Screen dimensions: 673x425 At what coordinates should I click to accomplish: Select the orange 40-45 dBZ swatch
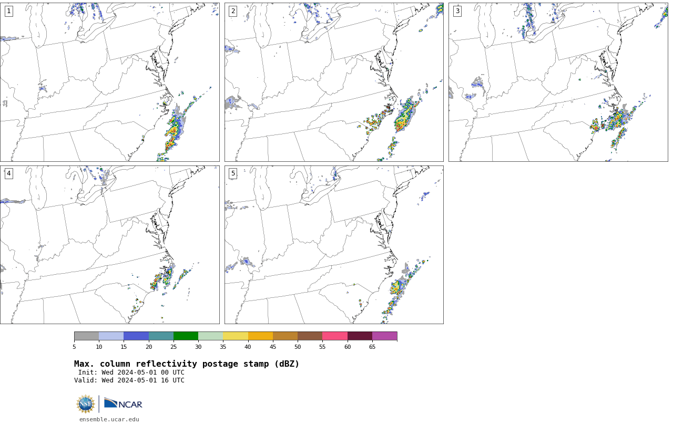[x=260, y=336]
